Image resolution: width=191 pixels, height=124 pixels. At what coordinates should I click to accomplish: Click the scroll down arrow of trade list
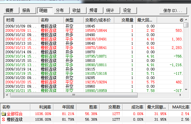[x=186, y=90]
